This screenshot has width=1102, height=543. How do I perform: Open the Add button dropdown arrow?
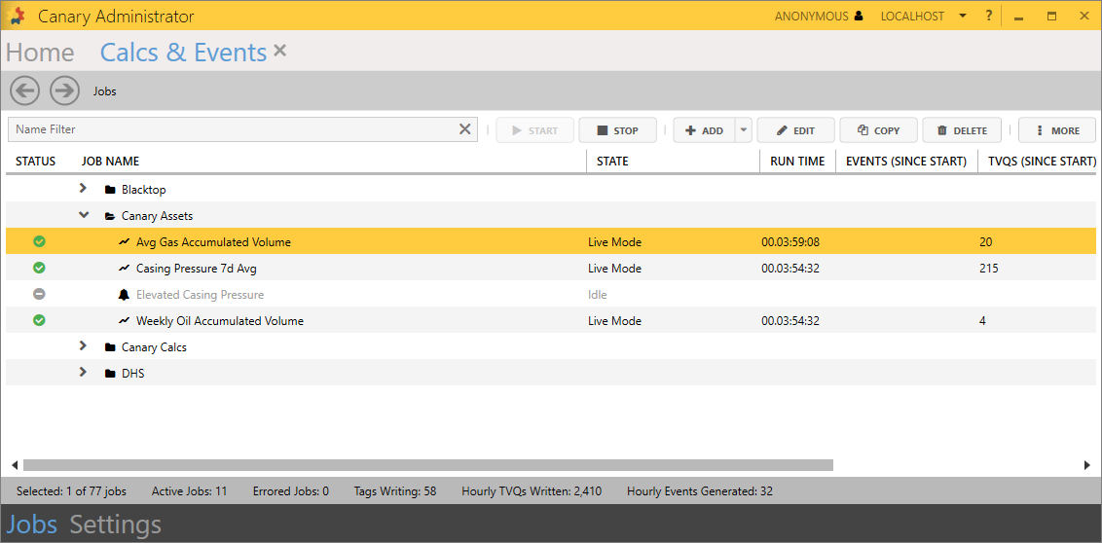744,130
